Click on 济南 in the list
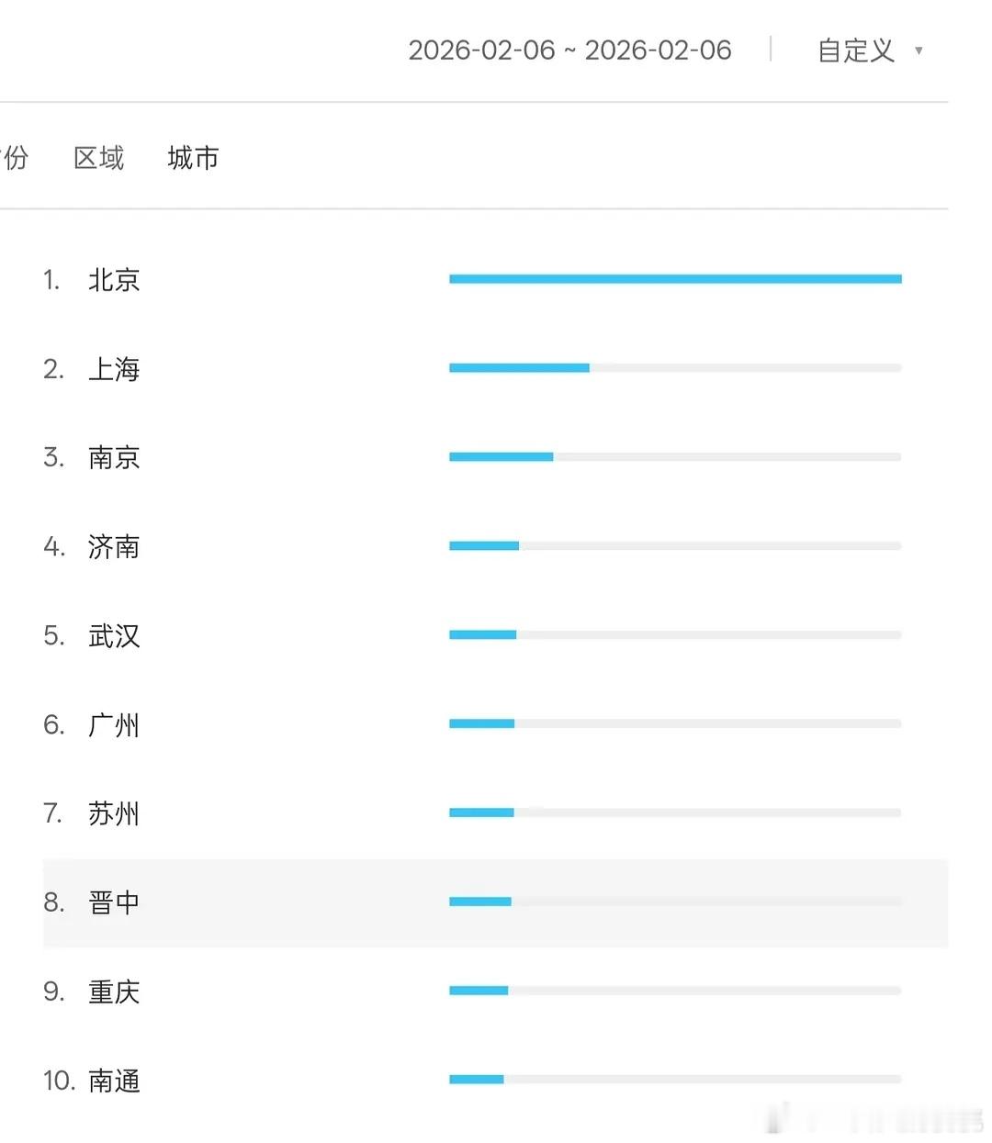This screenshot has height=1143, width=992. pos(112,547)
